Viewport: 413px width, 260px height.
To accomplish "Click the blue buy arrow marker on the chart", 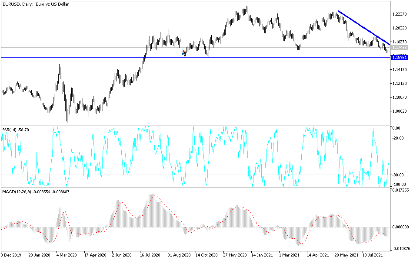I will [183, 53].
